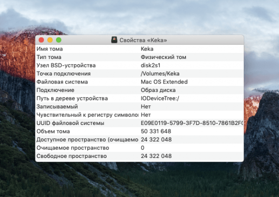The height and width of the screenshot is (197, 279).
Task: Select the label Имя тома
Action: 50,49
